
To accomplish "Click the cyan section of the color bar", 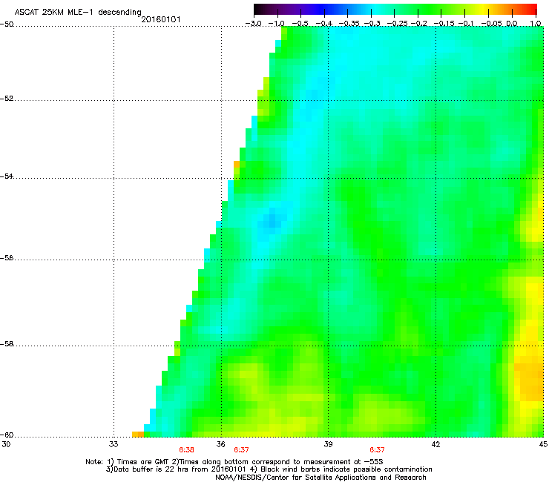I will 376,9.
